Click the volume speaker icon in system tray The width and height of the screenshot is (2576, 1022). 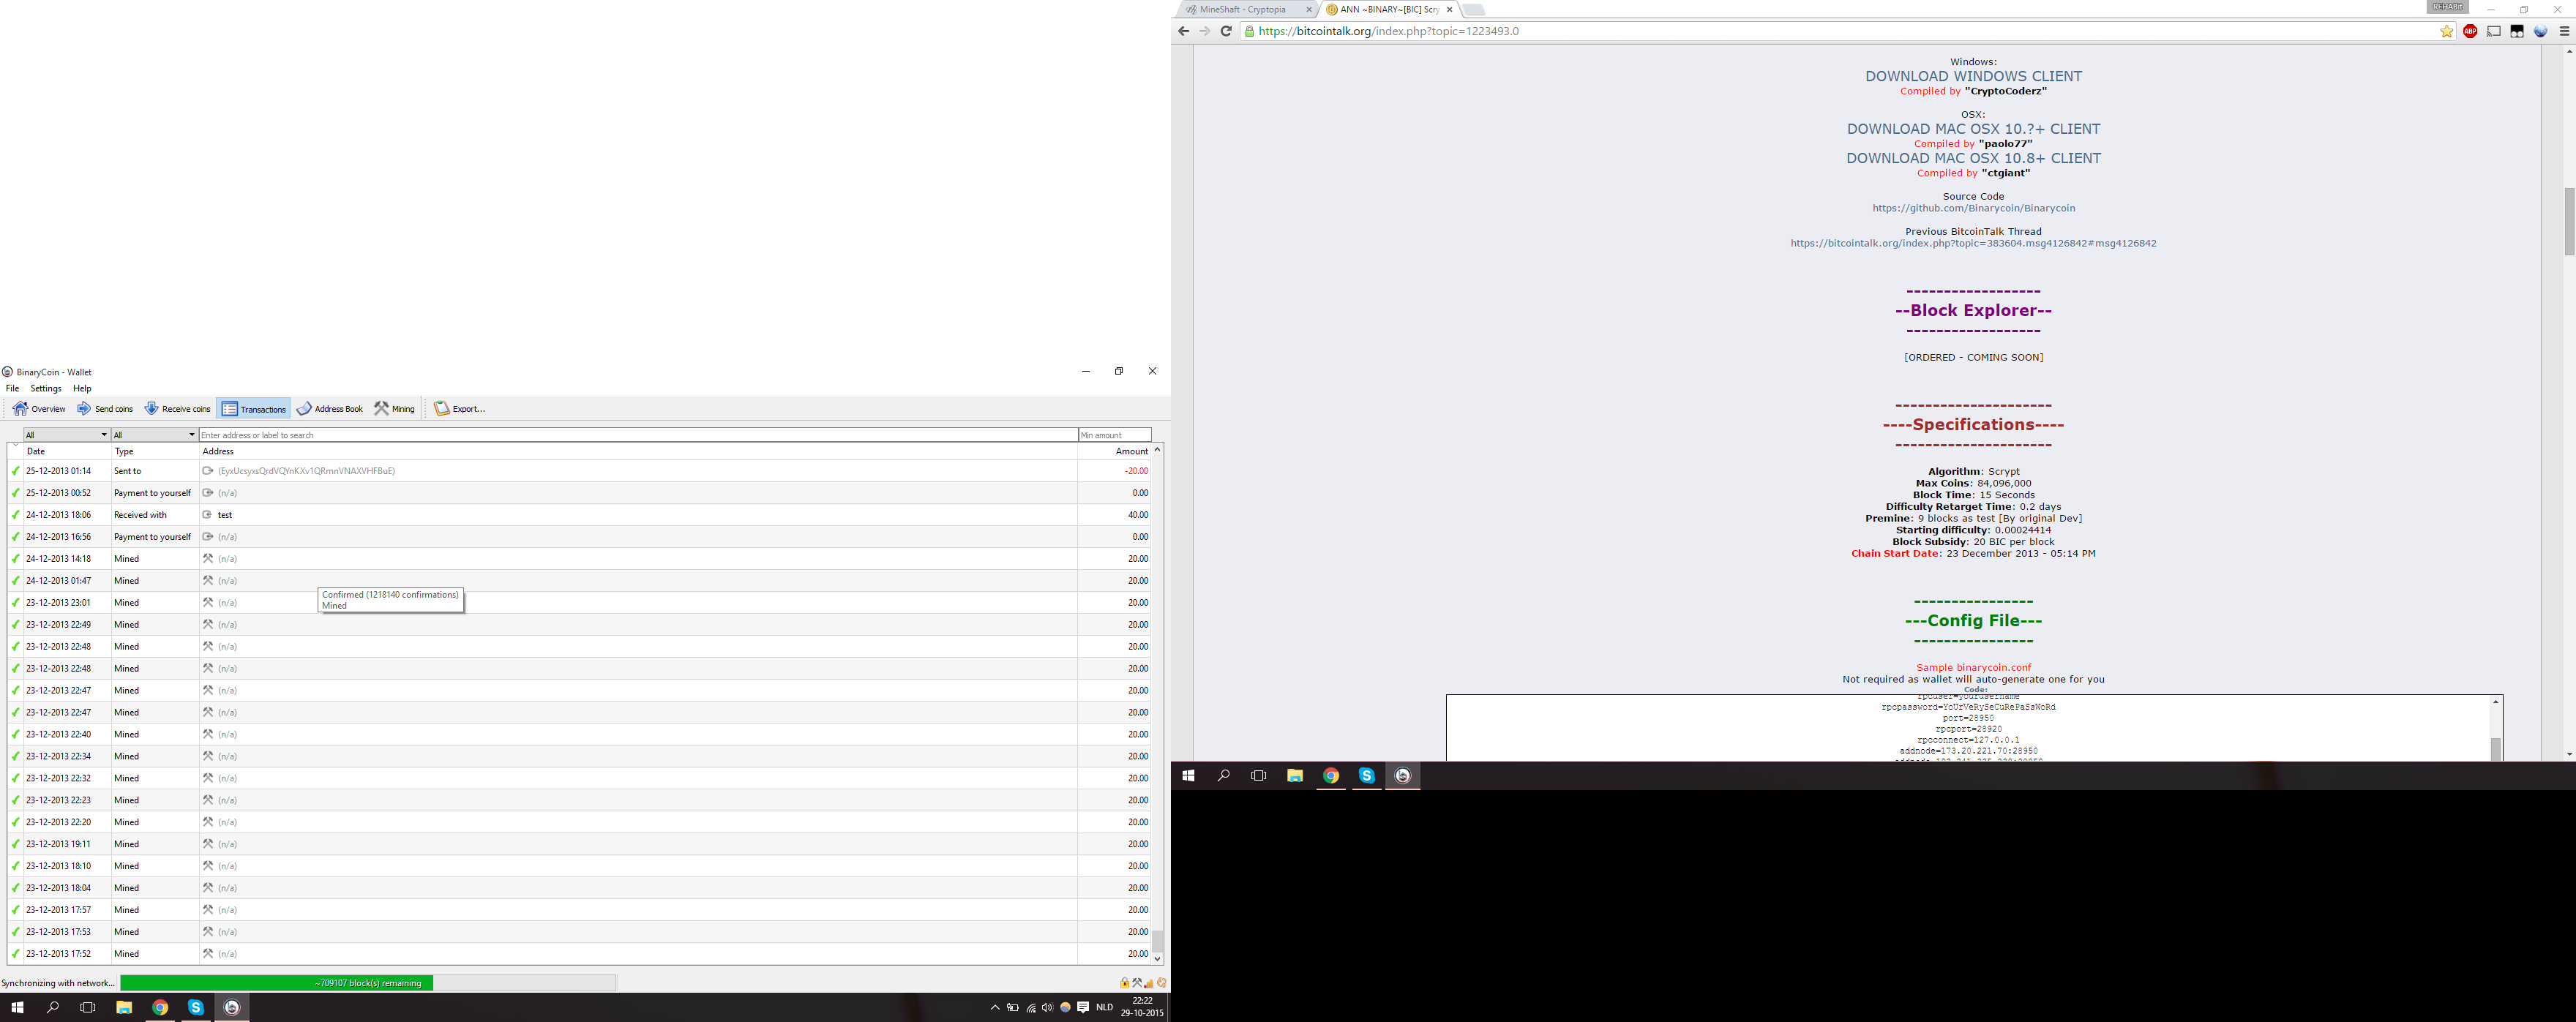(1047, 1008)
